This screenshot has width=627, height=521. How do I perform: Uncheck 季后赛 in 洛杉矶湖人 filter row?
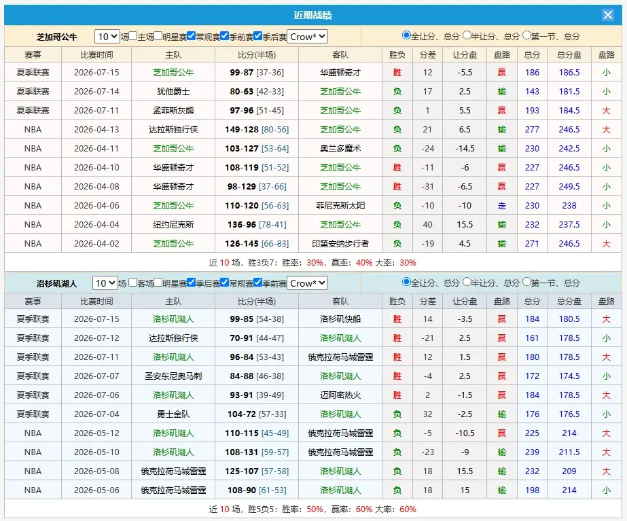click(x=191, y=283)
